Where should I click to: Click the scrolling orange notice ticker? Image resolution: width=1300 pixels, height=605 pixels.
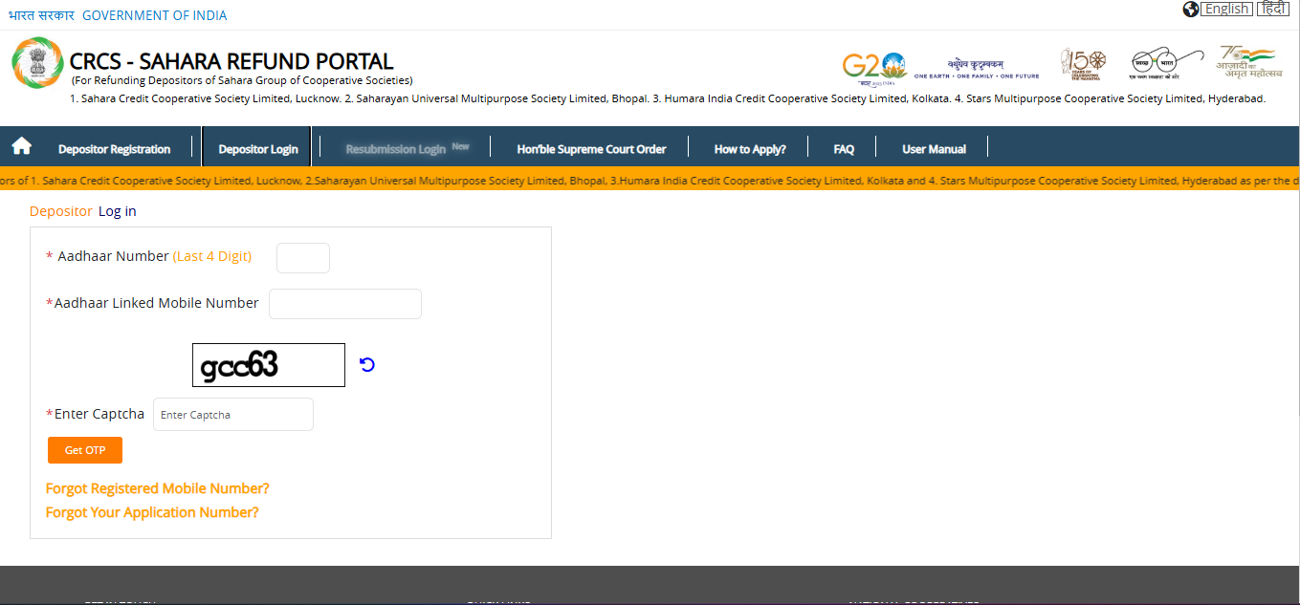point(650,180)
